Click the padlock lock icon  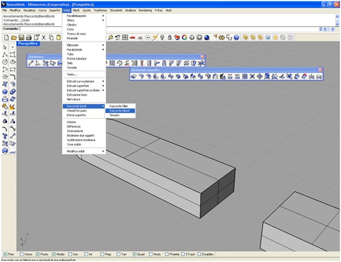point(169,38)
